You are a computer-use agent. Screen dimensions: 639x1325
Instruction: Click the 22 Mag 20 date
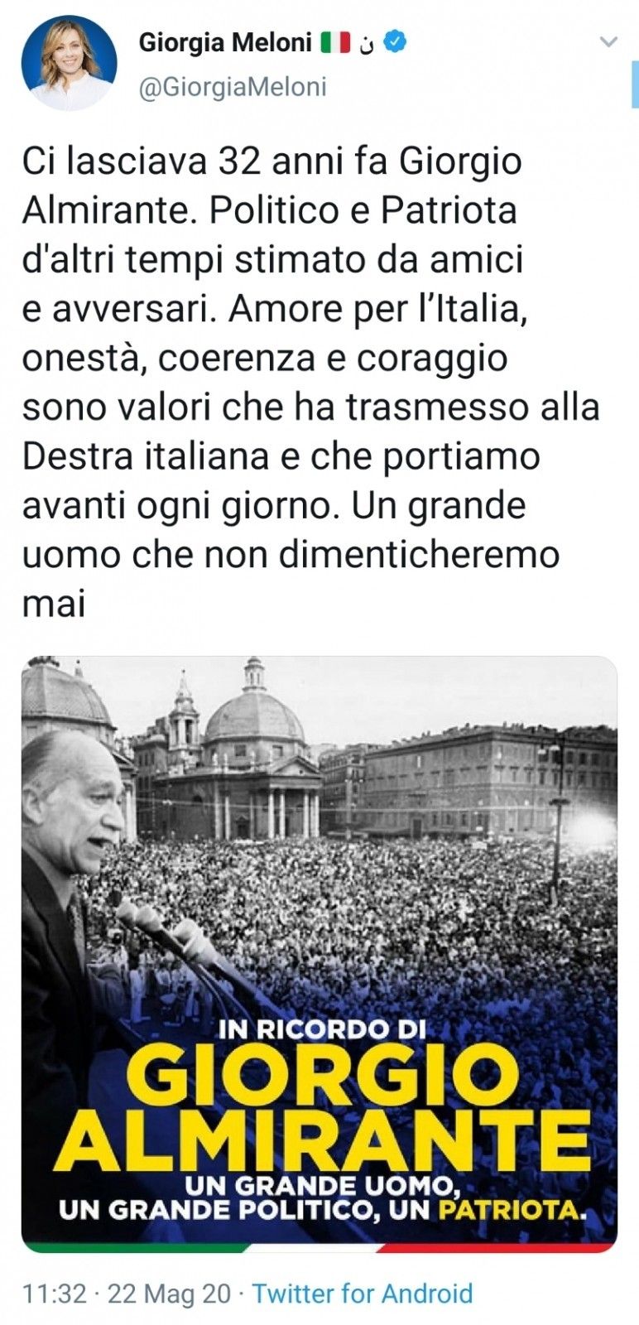[170, 1294]
